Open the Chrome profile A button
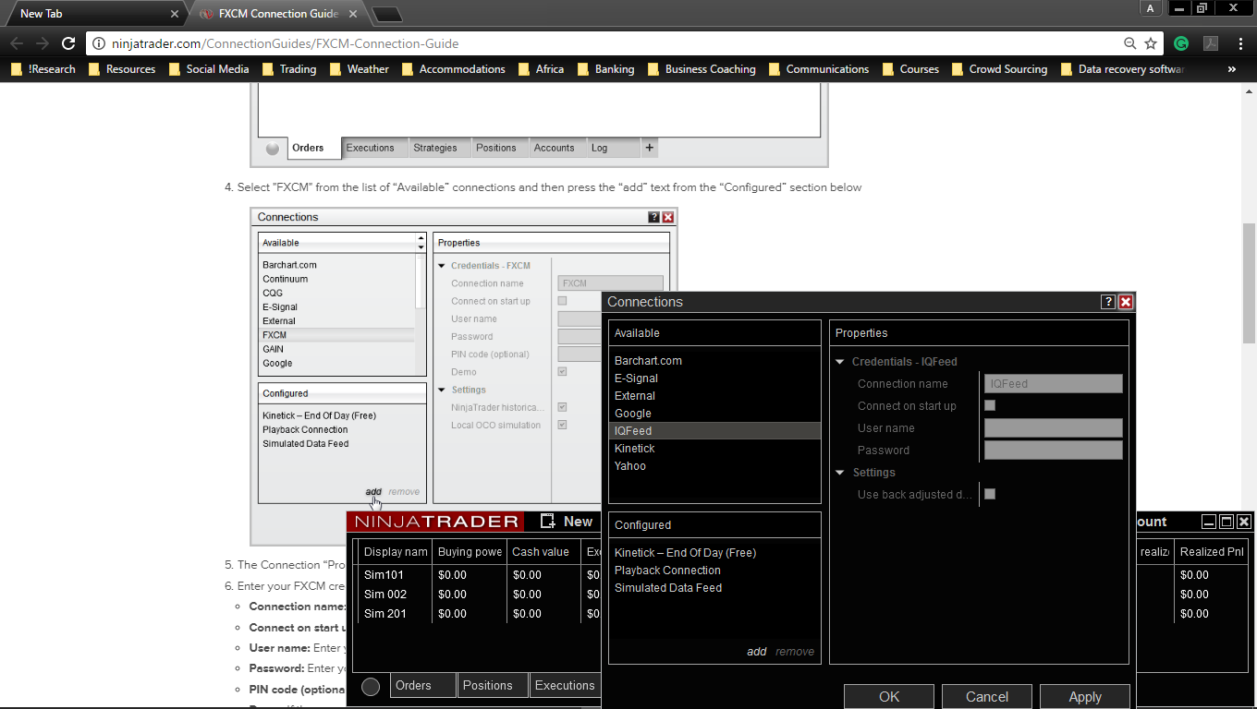Viewport: 1257px width, 709px height. [x=1151, y=8]
